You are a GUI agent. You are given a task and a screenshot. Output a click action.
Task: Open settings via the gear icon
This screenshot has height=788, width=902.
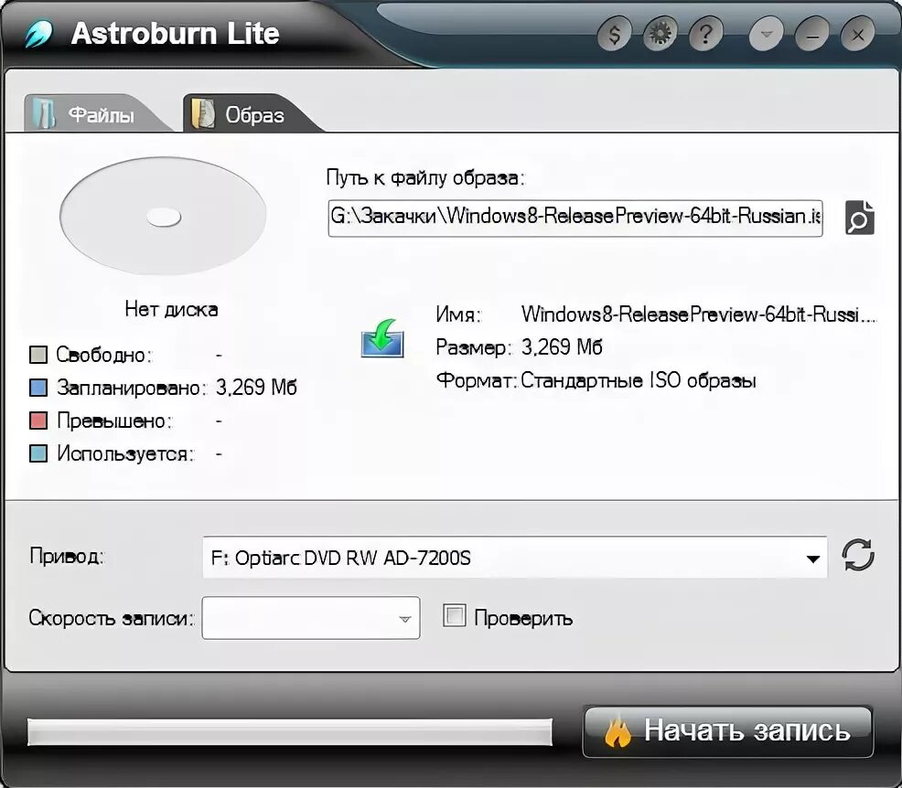660,35
